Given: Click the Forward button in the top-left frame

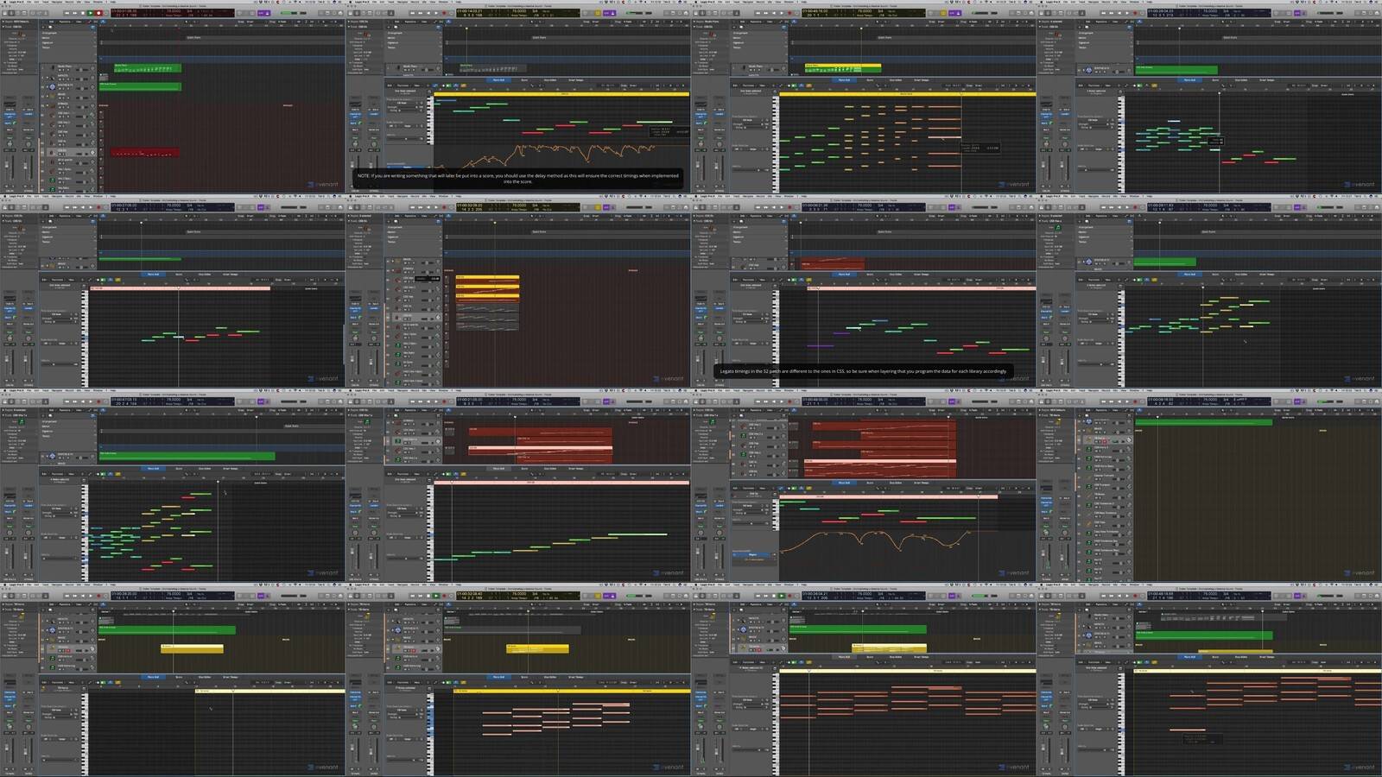Looking at the screenshot, I should pos(74,13).
